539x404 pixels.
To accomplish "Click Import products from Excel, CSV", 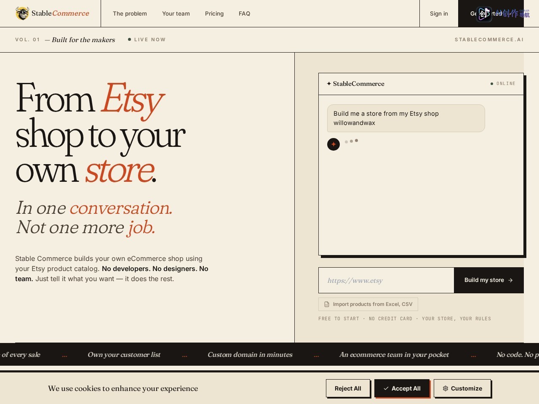I will (x=368, y=304).
